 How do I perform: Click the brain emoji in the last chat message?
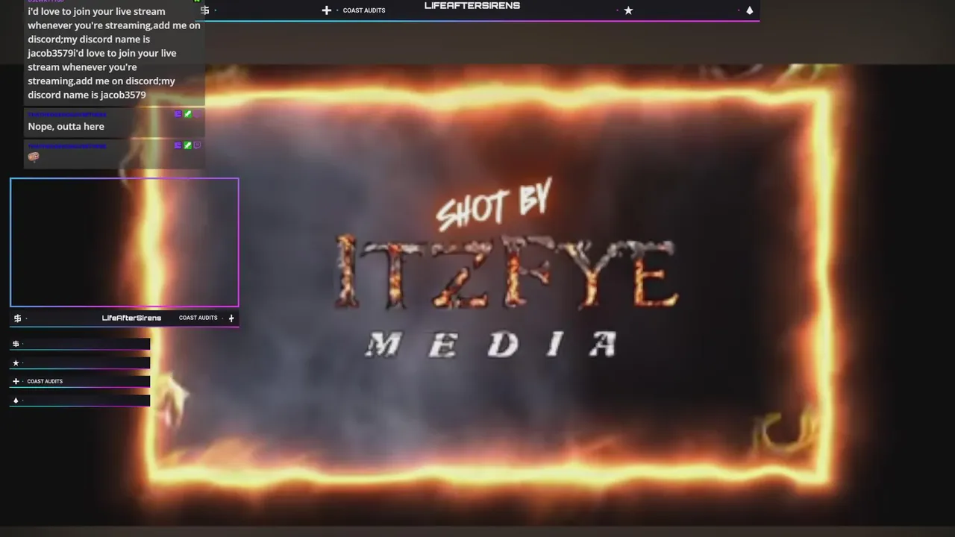(x=34, y=157)
